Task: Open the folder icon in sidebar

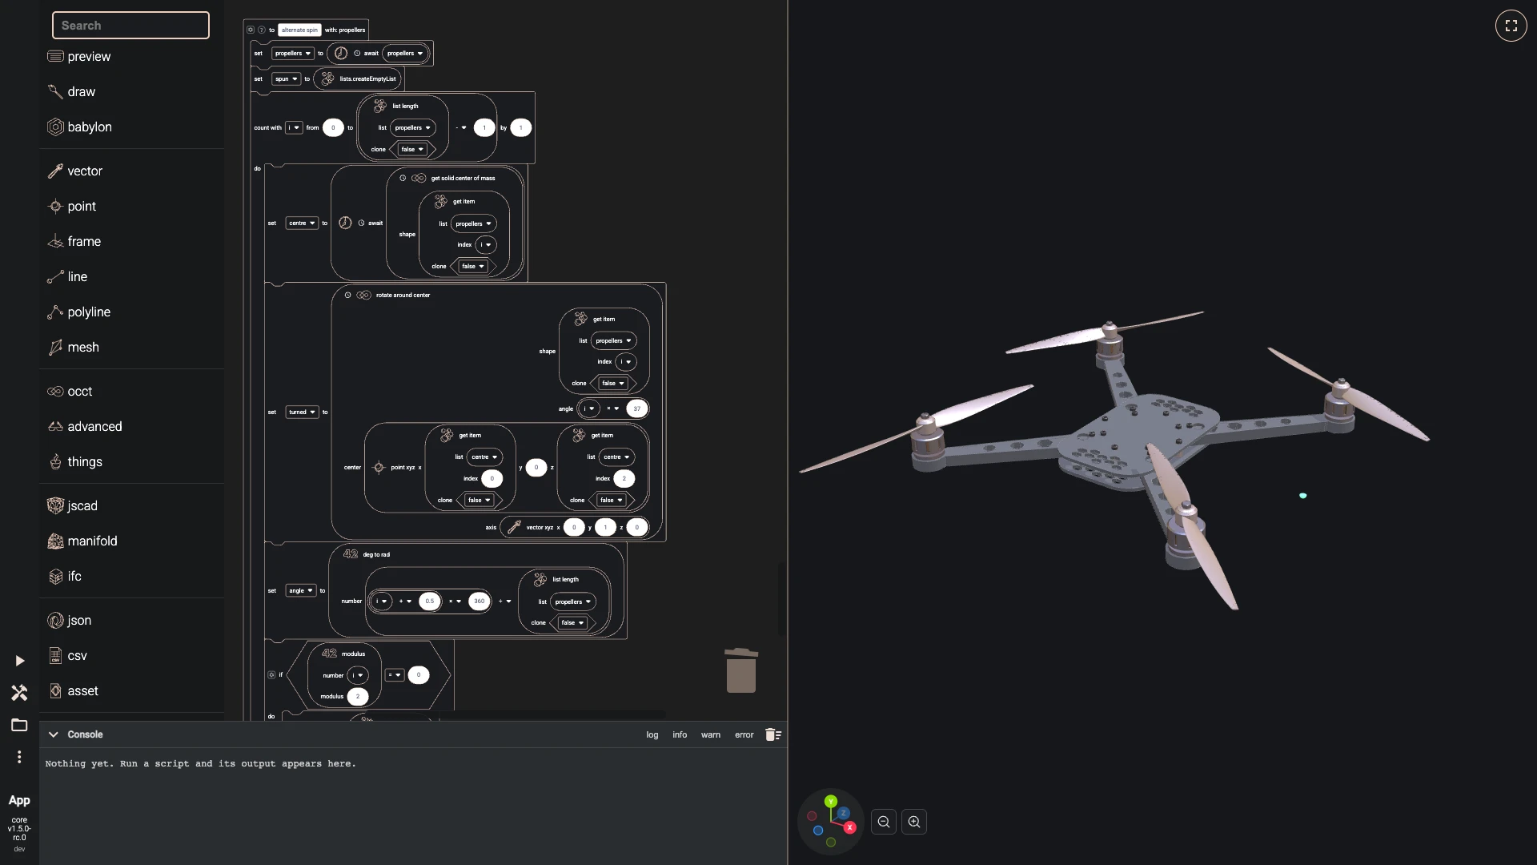Action: [x=19, y=725]
